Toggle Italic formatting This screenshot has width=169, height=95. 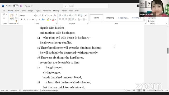tap(25, 20)
